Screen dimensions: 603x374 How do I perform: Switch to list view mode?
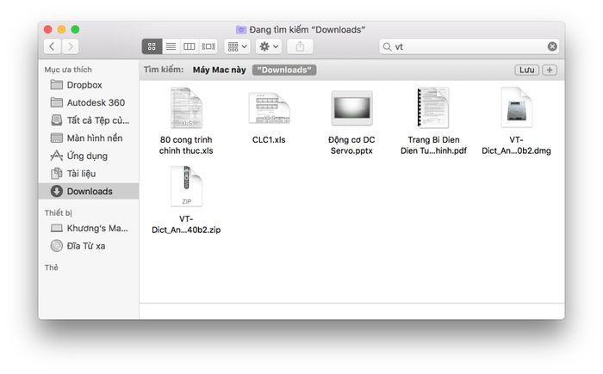point(171,46)
